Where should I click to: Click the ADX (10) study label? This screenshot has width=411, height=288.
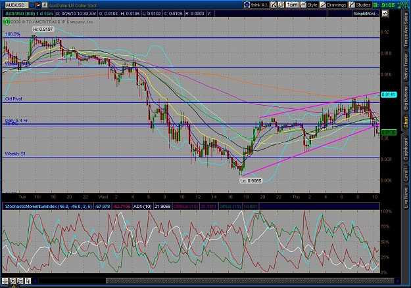tap(142, 207)
